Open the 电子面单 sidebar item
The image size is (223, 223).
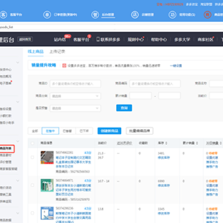[6, 83]
